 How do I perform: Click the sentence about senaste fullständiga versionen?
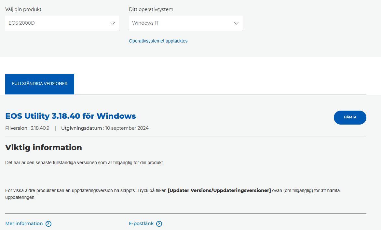pyautogui.click(x=85, y=163)
